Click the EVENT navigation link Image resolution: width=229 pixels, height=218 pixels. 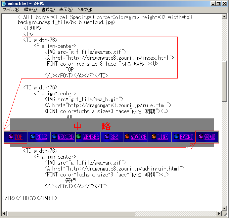[x=186, y=137]
